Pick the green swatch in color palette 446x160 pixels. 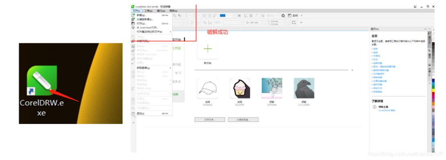tap(433, 87)
